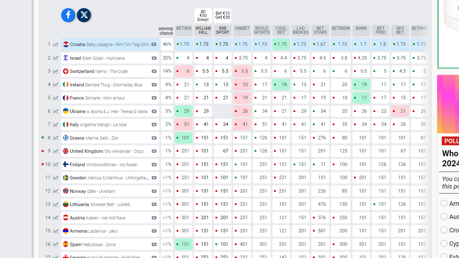Screen dimensions: 459x258
Task: Open the Finland Windows95man entry link
Action: point(103,165)
